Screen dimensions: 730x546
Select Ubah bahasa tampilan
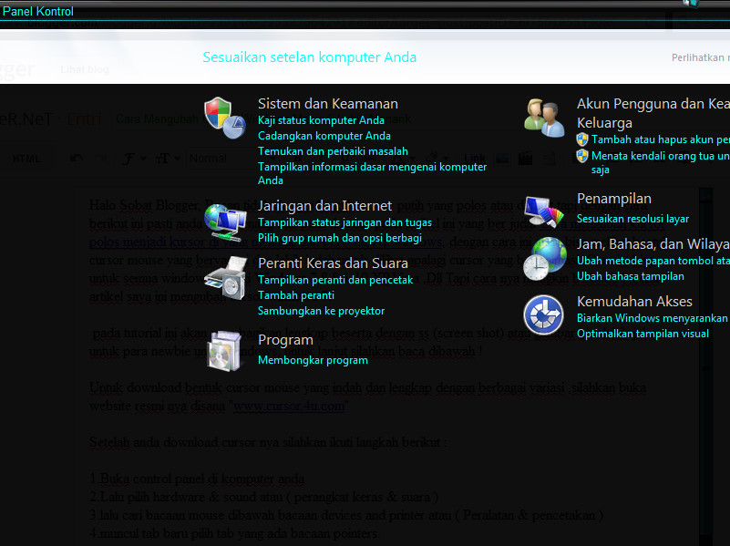pyautogui.click(x=631, y=276)
